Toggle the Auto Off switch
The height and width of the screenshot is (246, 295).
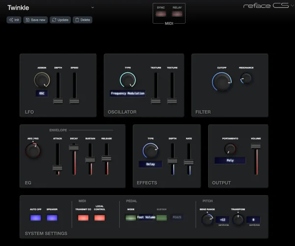(x=36, y=218)
